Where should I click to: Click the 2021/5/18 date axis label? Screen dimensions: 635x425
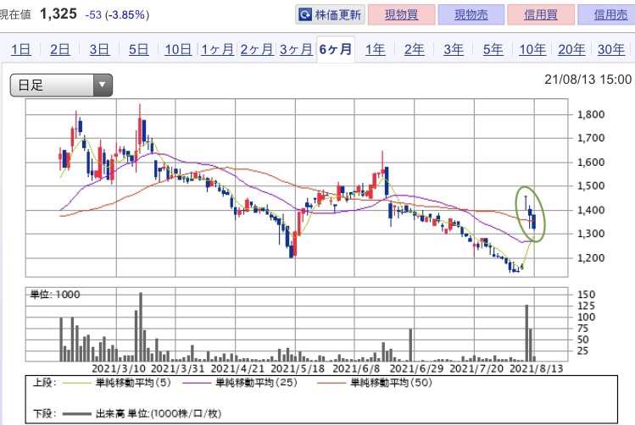(x=298, y=368)
